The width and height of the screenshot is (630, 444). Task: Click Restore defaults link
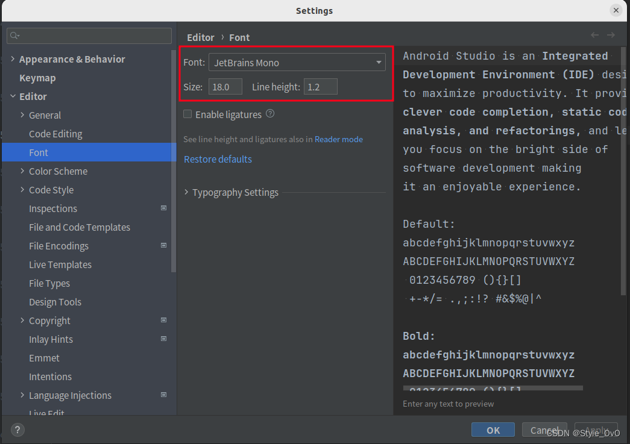click(218, 159)
